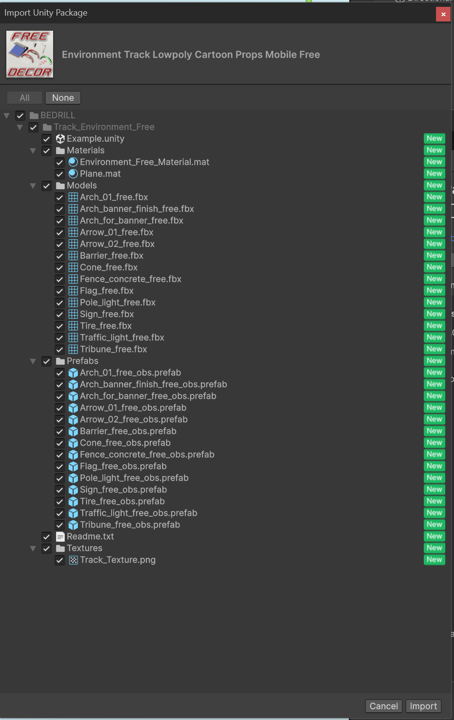The image size is (454, 720).
Task: Select the Sign_free_obs.prefab entry
Action: coord(123,490)
